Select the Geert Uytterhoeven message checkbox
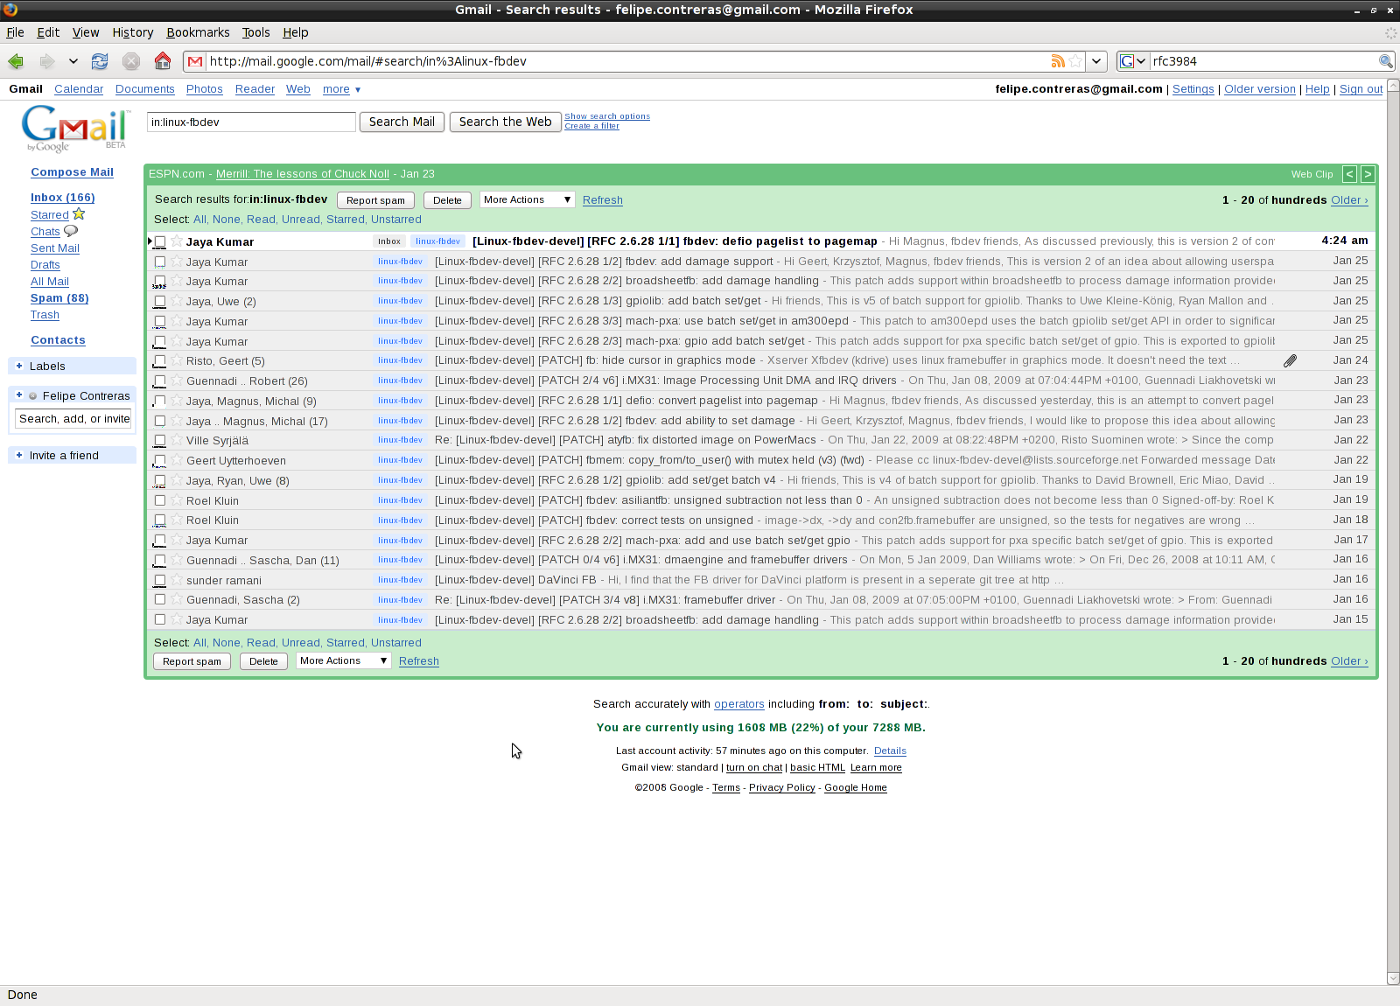Viewport: 1400px width, 1006px height. pos(160,460)
